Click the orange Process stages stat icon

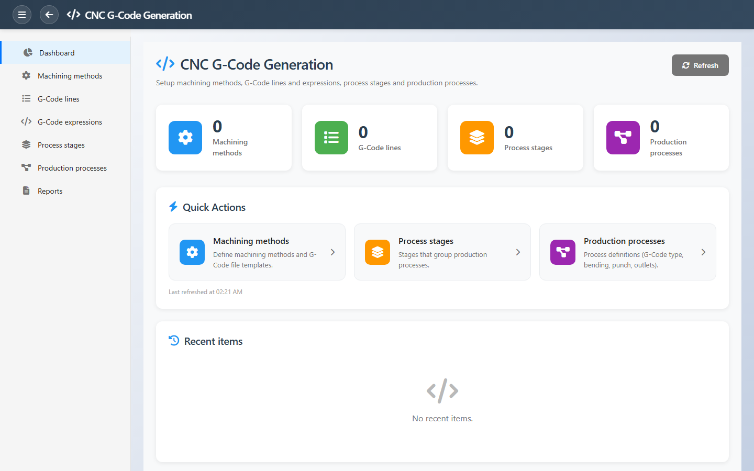pyautogui.click(x=476, y=138)
